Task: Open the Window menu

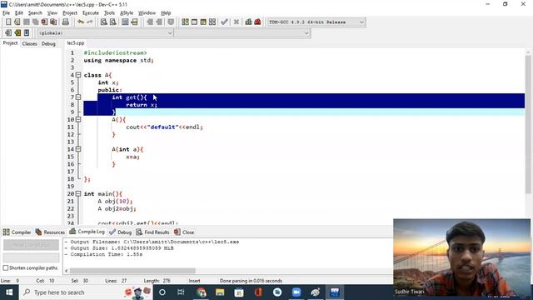Action: [x=147, y=13]
